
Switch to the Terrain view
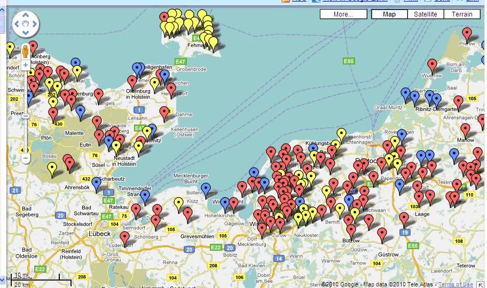click(x=462, y=14)
